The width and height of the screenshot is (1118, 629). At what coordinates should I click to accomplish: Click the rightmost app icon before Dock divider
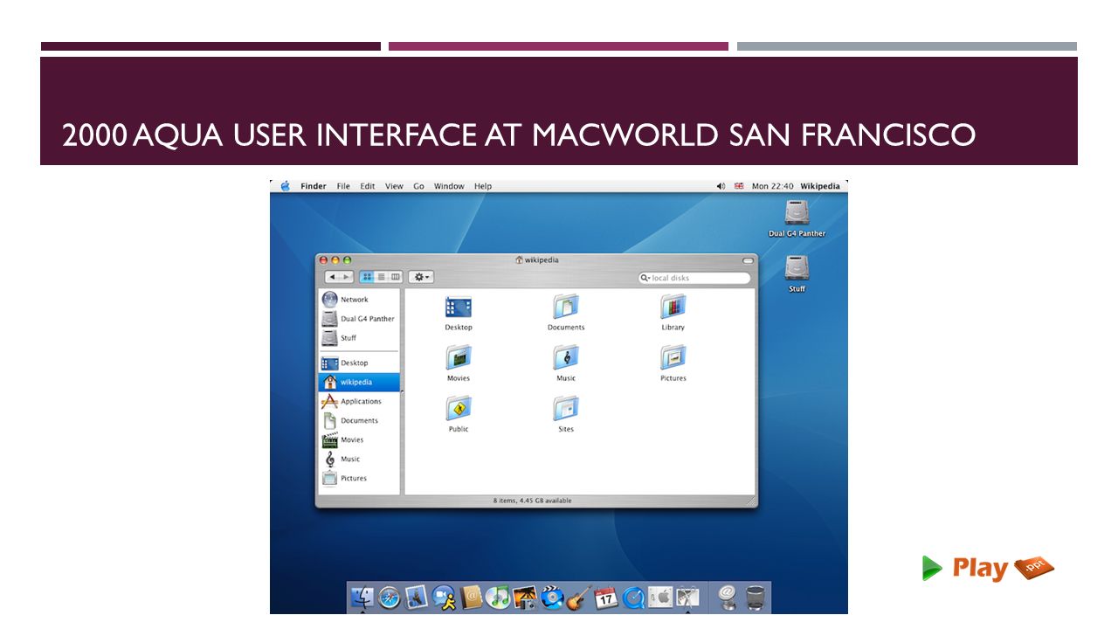687,598
